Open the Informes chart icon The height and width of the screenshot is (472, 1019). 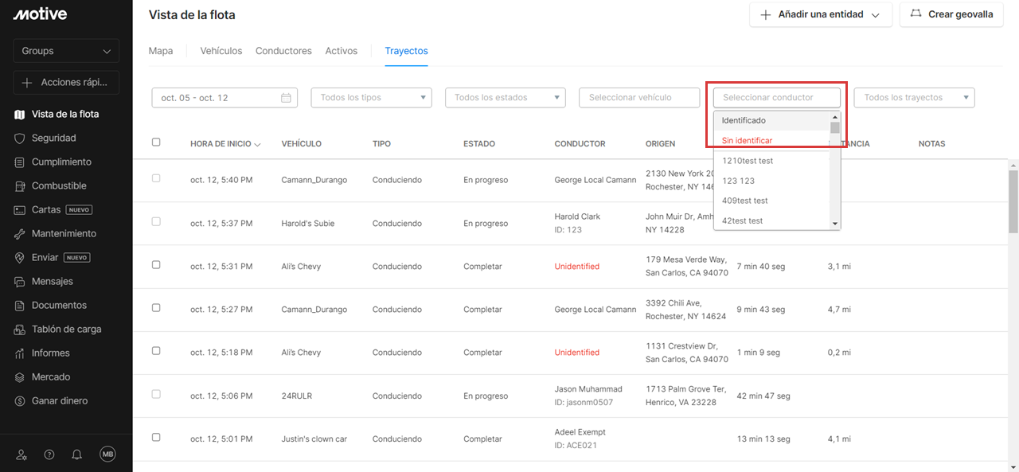coord(20,353)
